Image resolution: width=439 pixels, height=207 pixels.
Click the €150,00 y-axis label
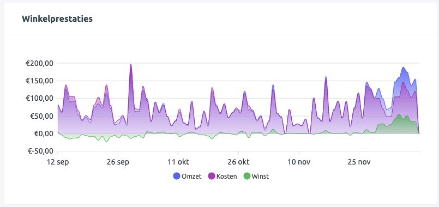click(x=39, y=81)
